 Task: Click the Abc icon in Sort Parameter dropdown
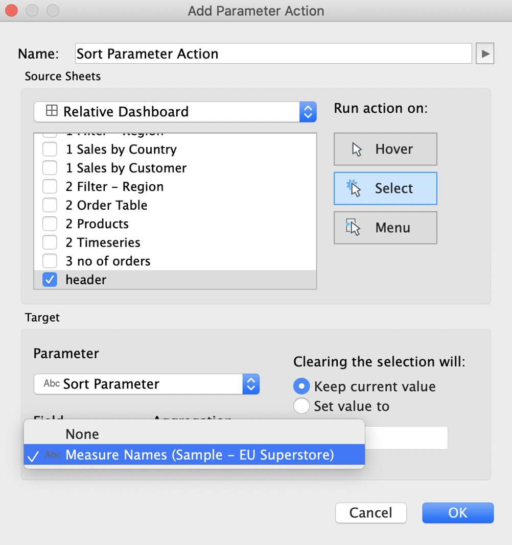tap(52, 383)
